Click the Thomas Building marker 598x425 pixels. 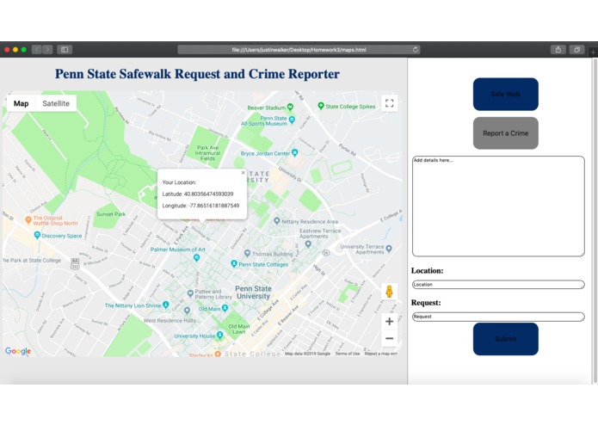coord(247,253)
